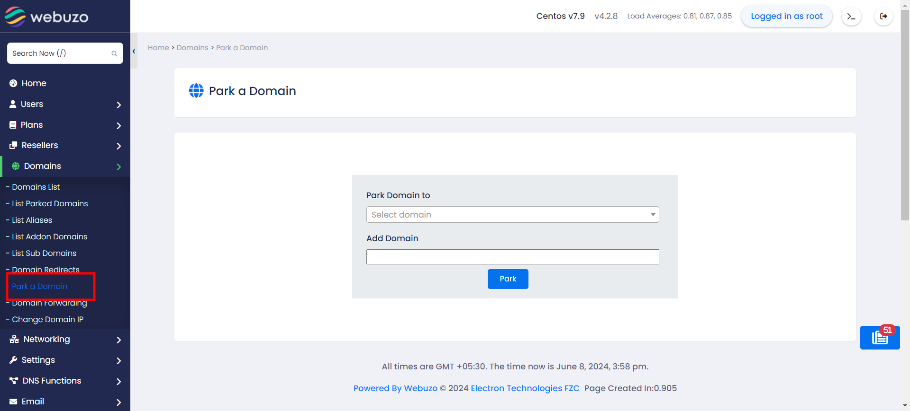Open Domain Forwarding
This screenshot has width=910, height=411.
point(49,303)
